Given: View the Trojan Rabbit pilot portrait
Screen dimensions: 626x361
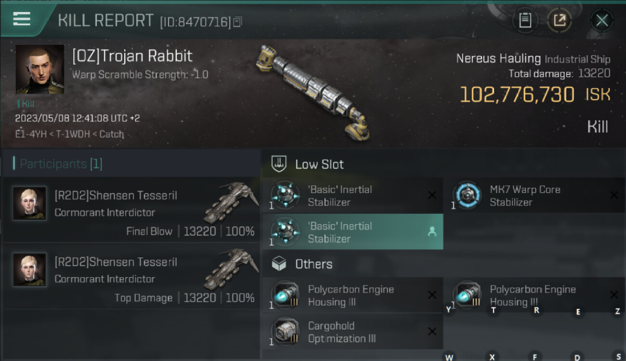Looking at the screenshot, I should (x=40, y=69).
